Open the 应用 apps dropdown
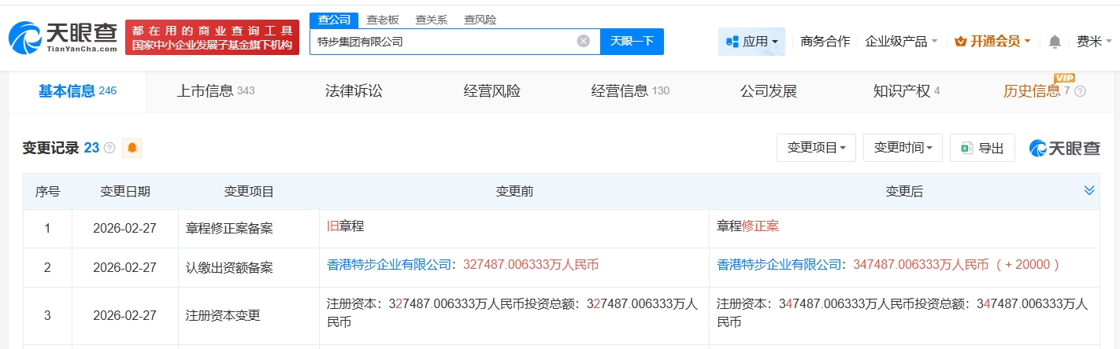Screen dimensions: 1120x349 point(751,42)
